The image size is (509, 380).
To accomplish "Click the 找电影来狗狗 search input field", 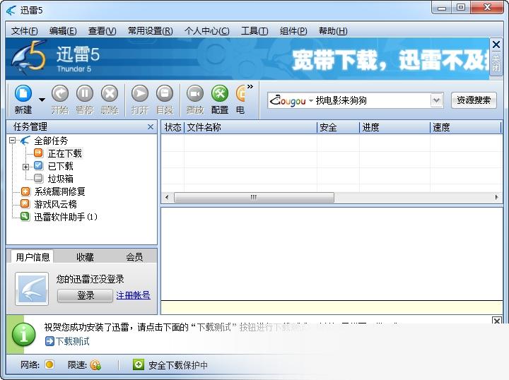I will [x=373, y=100].
